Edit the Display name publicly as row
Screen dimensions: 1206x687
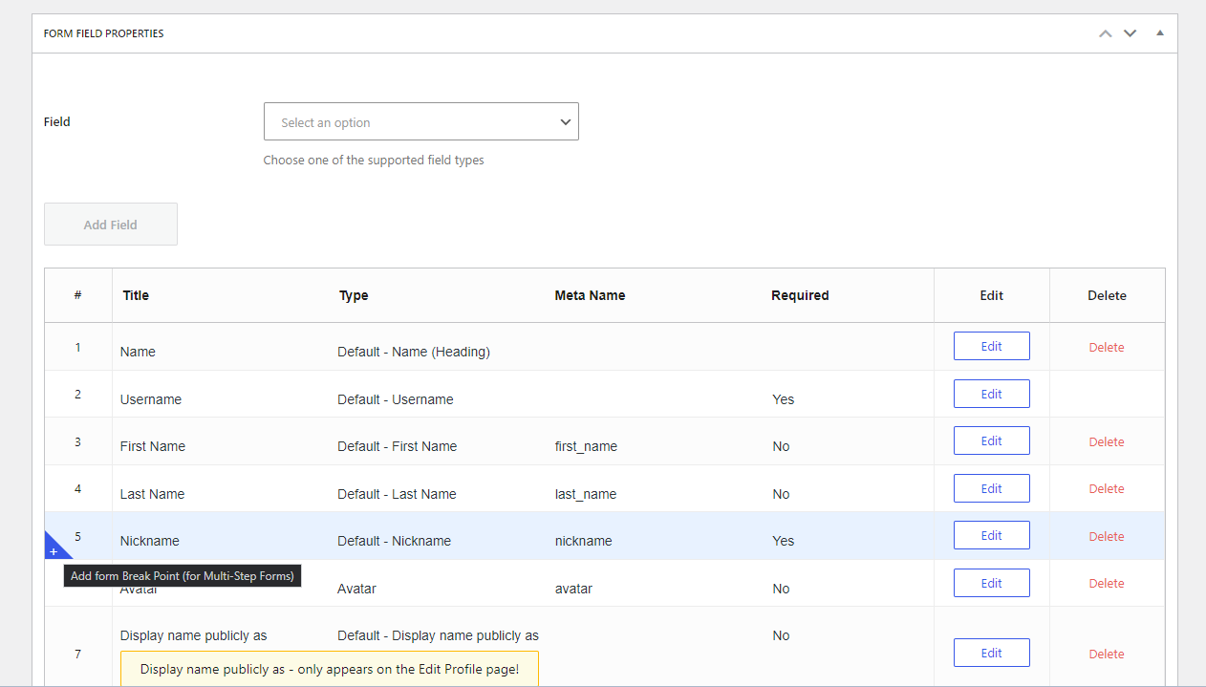click(x=992, y=654)
